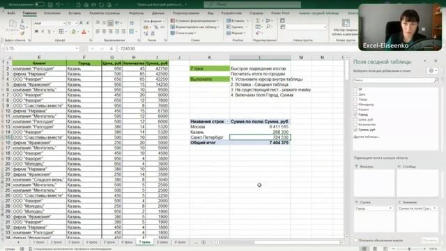Center text horizontally in ribbon
Viewport: 446px width, 251px height.
(x=104, y=31)
